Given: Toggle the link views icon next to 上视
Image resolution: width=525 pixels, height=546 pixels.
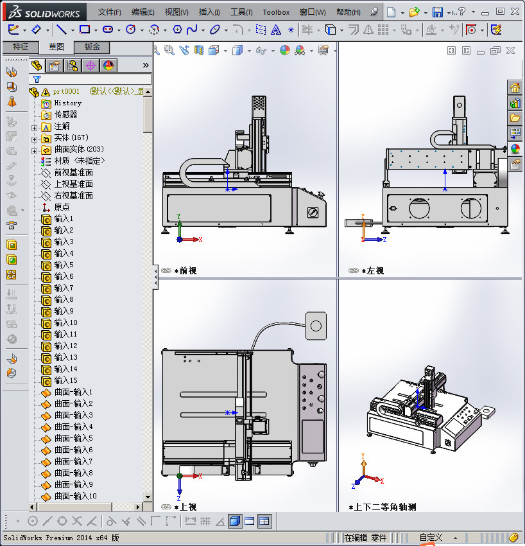Looking at the screenshot, I should click(x=166, y=507).
